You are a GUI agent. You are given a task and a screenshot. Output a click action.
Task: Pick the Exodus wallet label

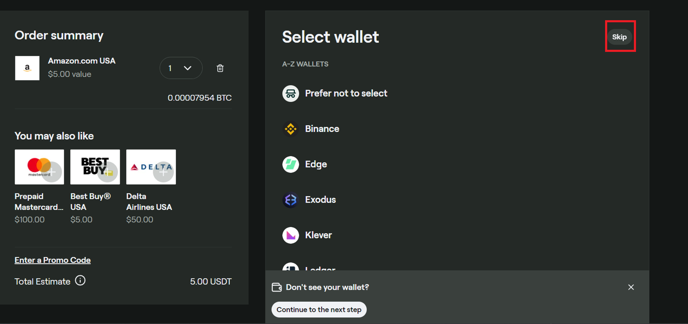point(320,200)
